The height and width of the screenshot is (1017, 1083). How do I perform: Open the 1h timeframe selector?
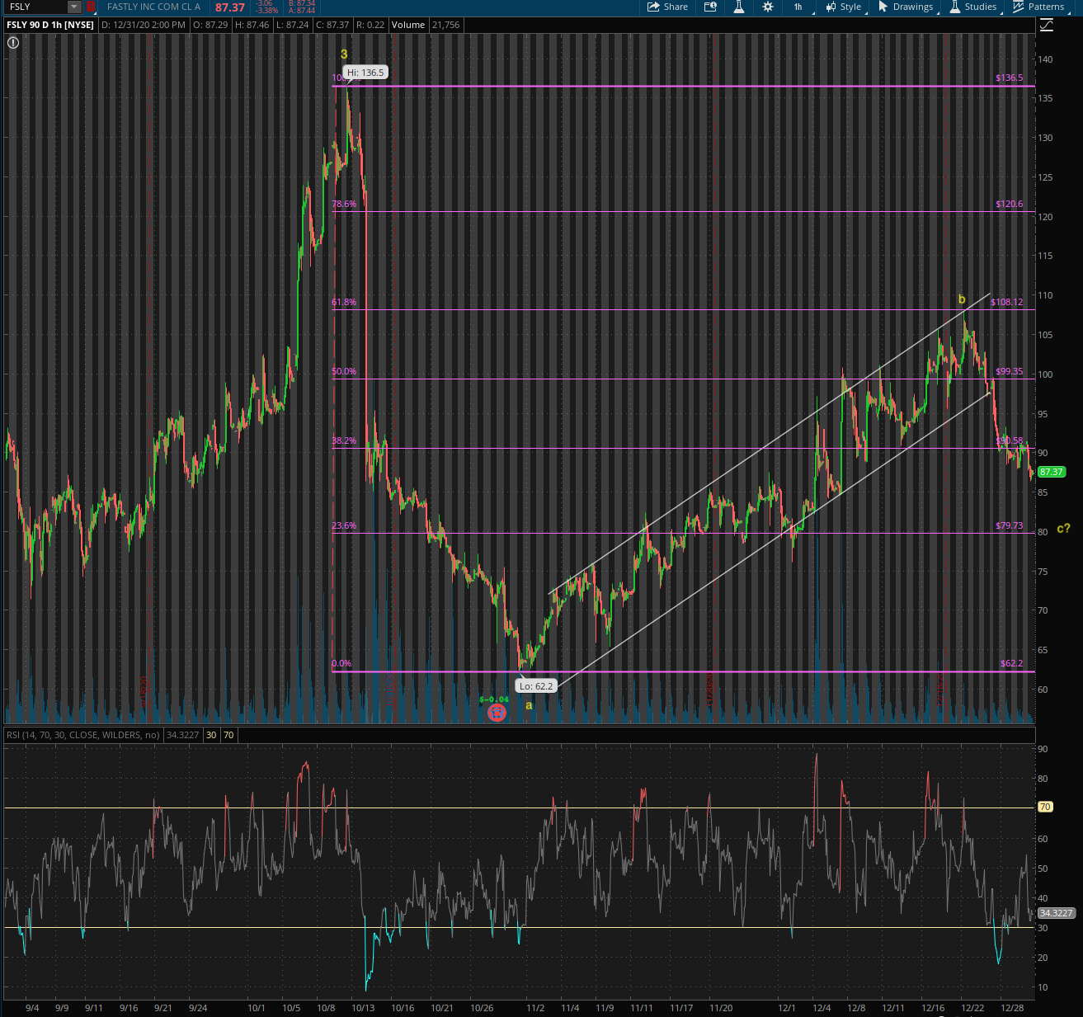tap(798, 7)
